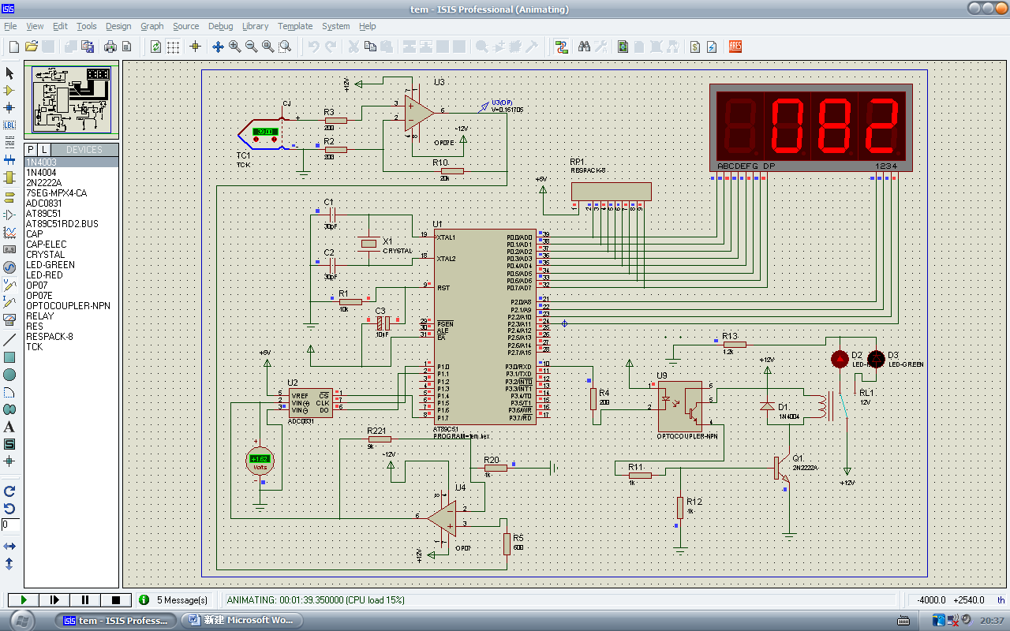The image size is (1010, 631).
Task: Click the Windows Start orb
Action: point(21,620)
